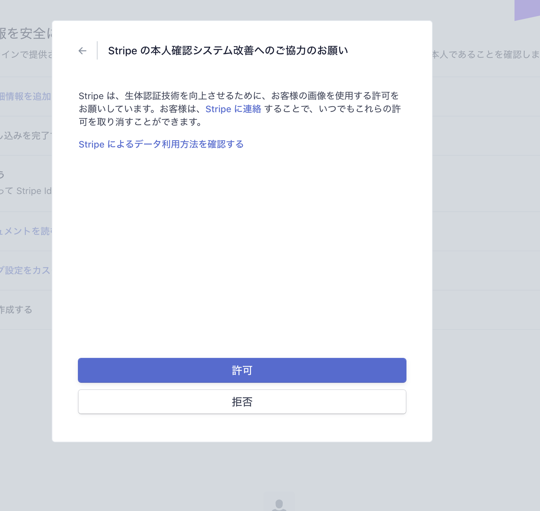Click the back arrow in dialog header
The image size is (540, 511).
82,51
